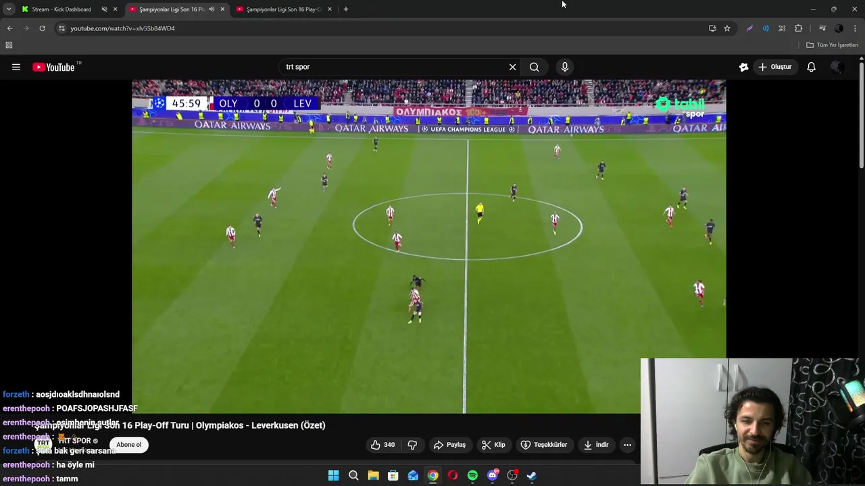Open the Oluştur create button
The image size is (865, 486).
click(x=774, y=67)
